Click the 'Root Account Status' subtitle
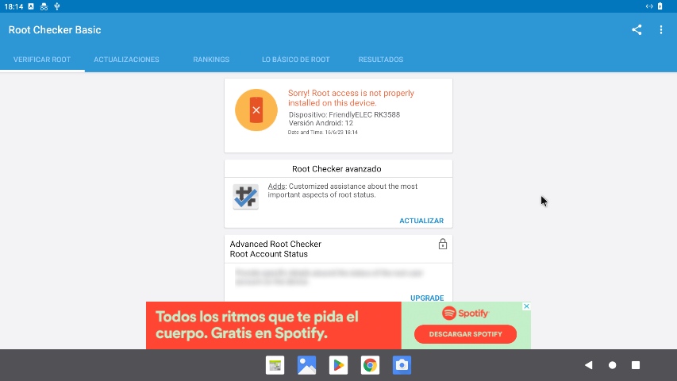This screenshot has width=677, height=381. coord(268,255)
